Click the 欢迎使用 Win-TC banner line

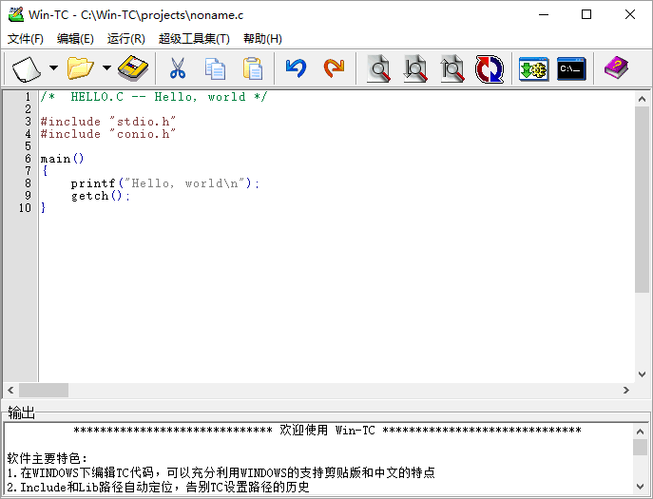click(327, 431)
